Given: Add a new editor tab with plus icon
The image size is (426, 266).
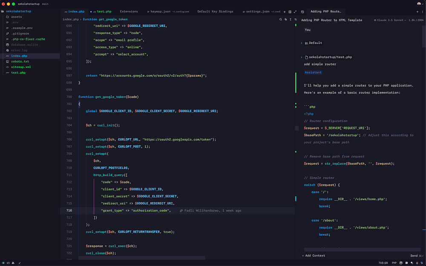Looking at the screenshot, I should (x=285, y=11).
